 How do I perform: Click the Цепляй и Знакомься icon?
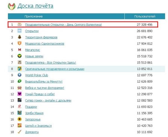pyautogui.click(x=19, y=125)
